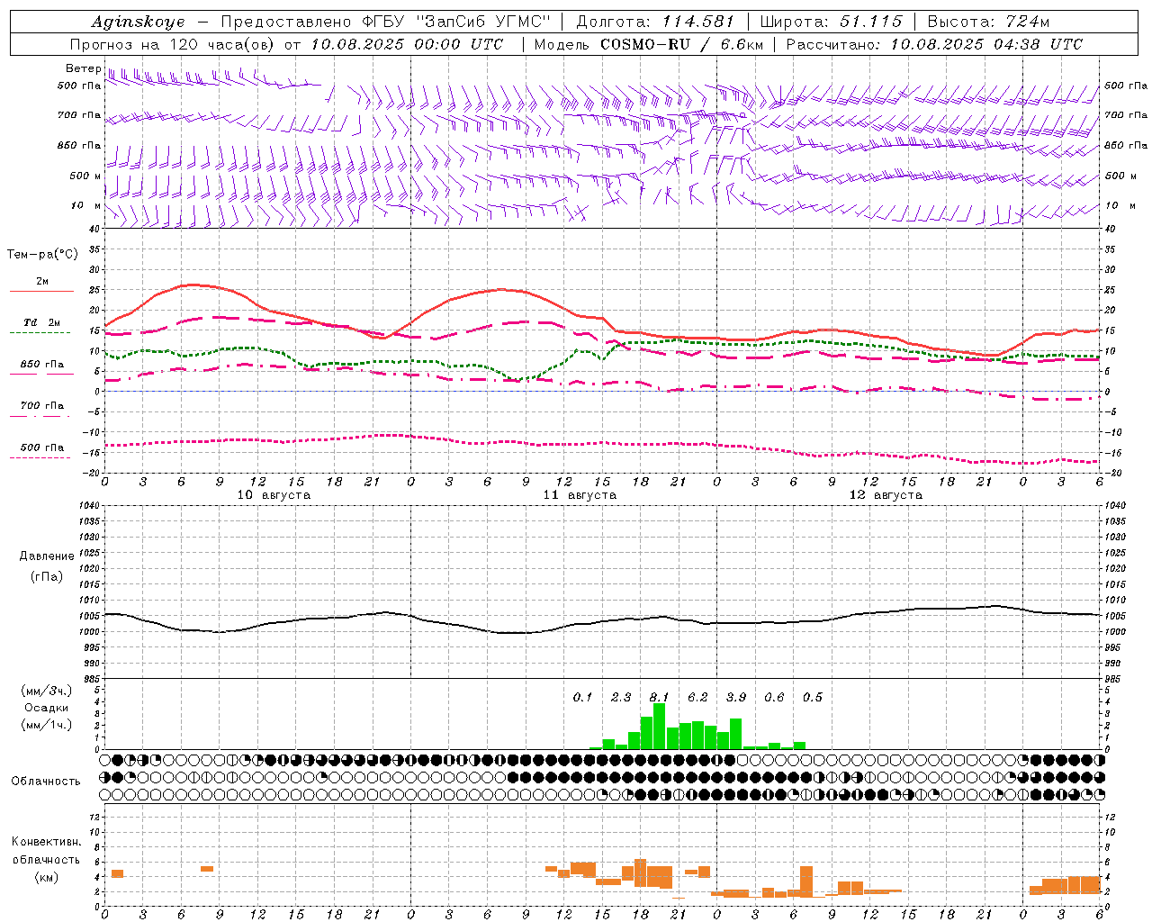Click the tallest green precipitation bar
The height and width of the screenshot is (922, 1152).
pos(659,727)
